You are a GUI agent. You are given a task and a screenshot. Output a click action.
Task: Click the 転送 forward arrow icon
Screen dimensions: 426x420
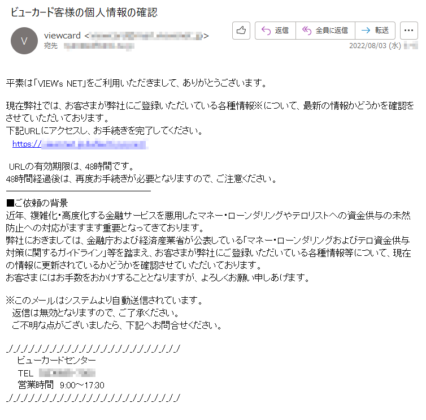(366, 31)
